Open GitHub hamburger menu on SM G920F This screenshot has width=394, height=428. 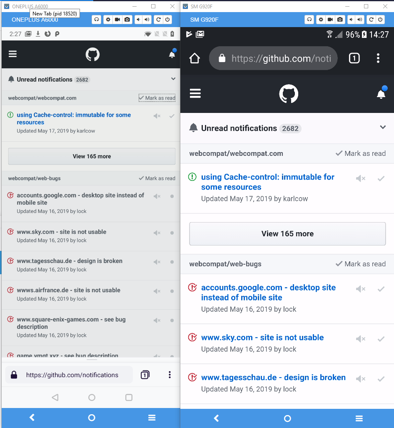[x=195, y=93]
